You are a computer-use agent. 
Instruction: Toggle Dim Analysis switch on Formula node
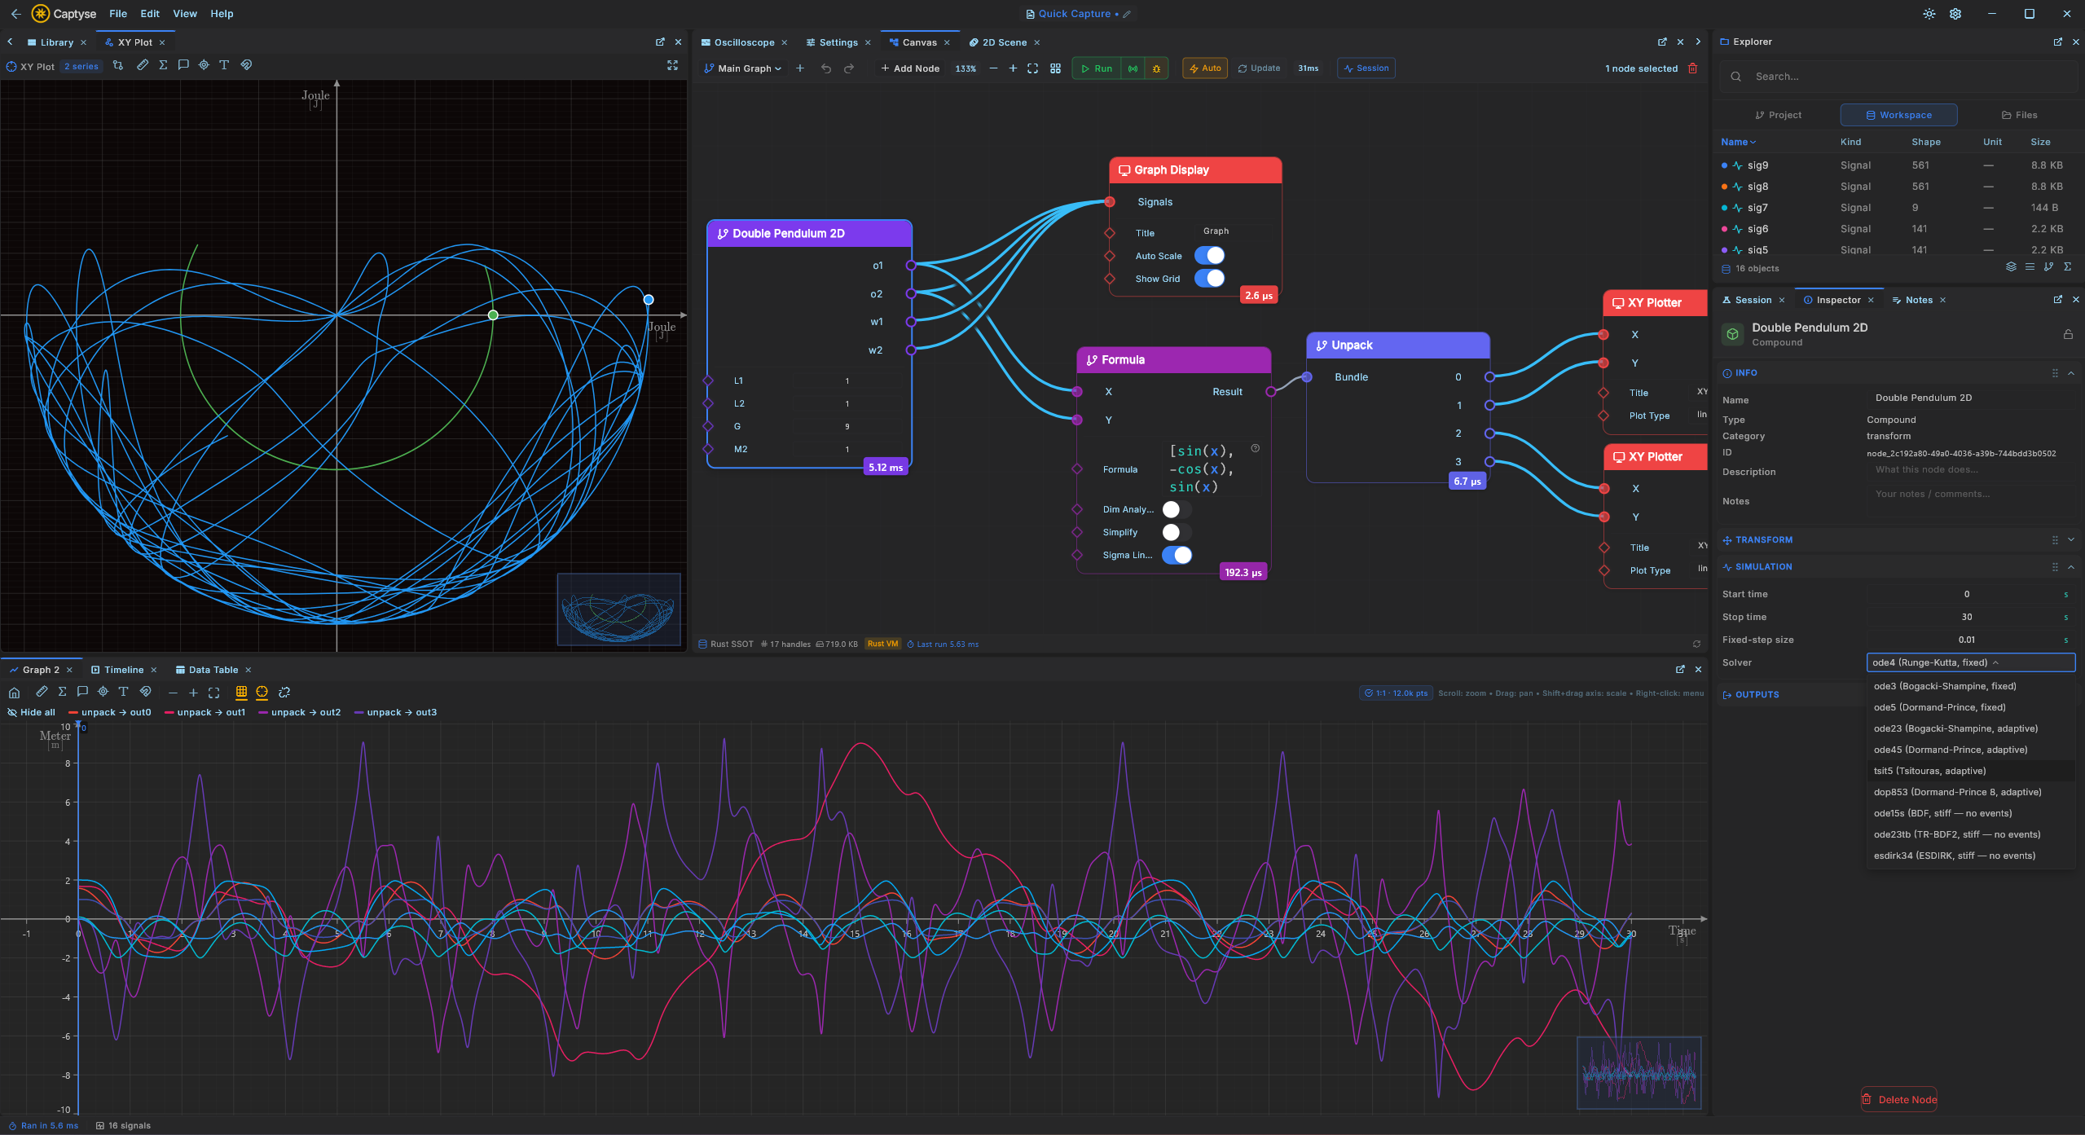click(x=1177, y=509)
